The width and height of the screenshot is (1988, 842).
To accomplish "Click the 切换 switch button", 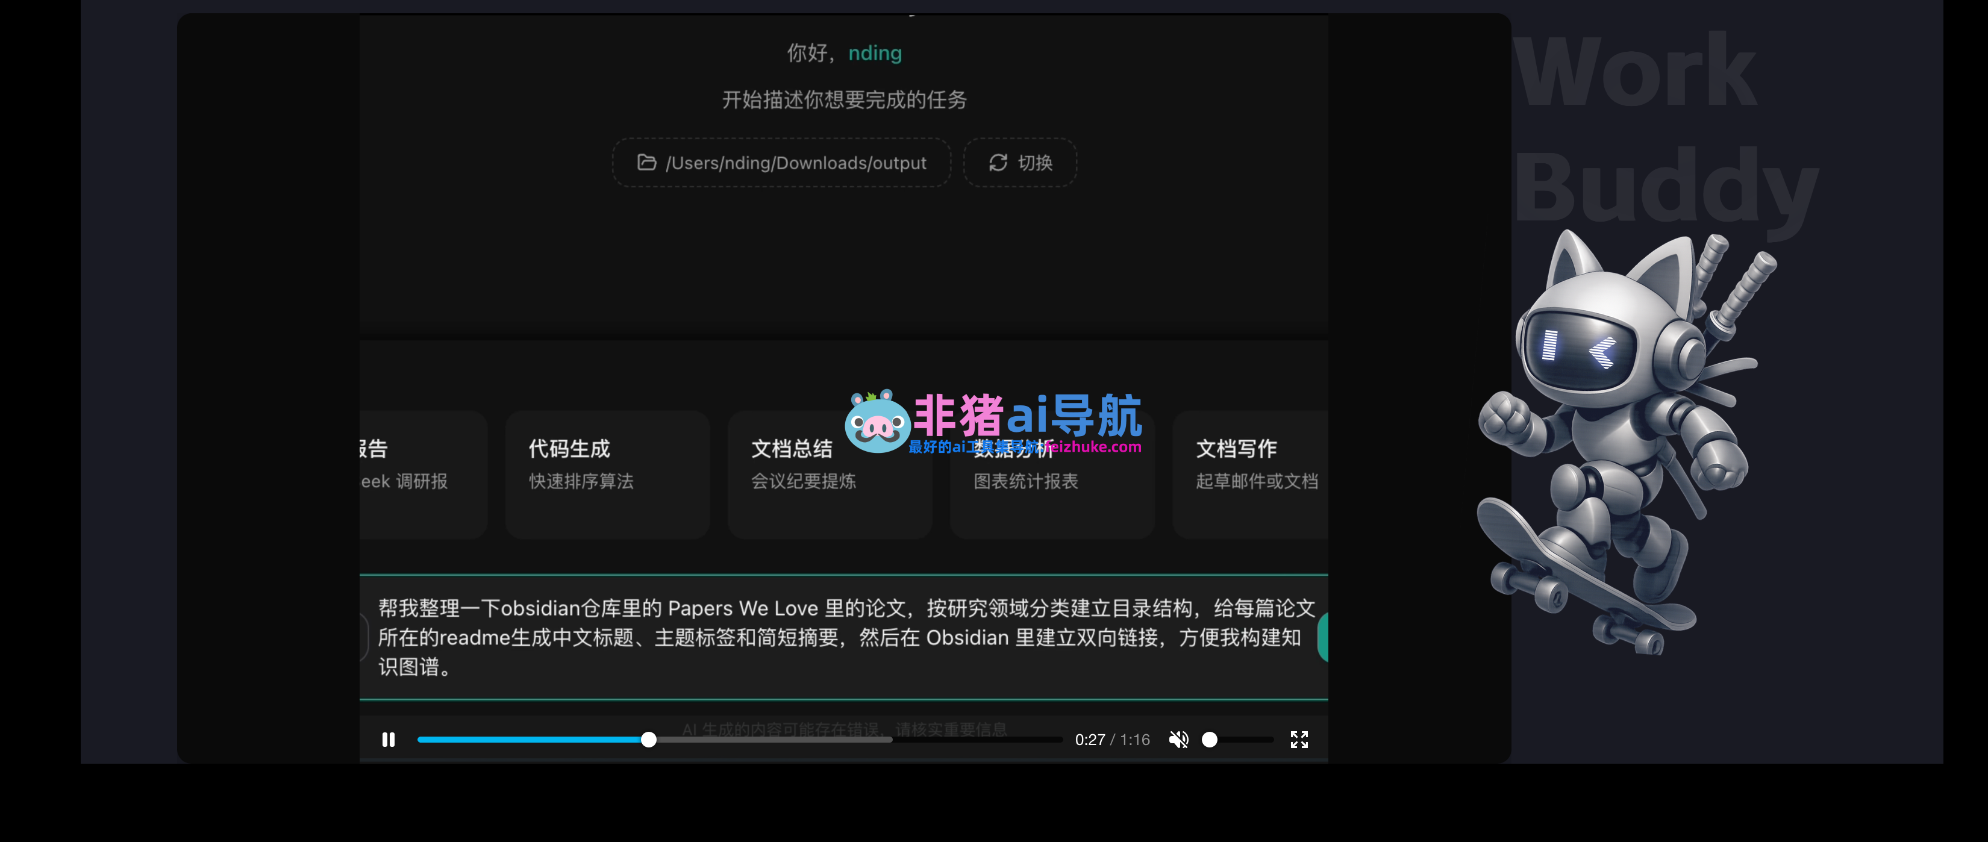I will click(x=1019, y=162).
